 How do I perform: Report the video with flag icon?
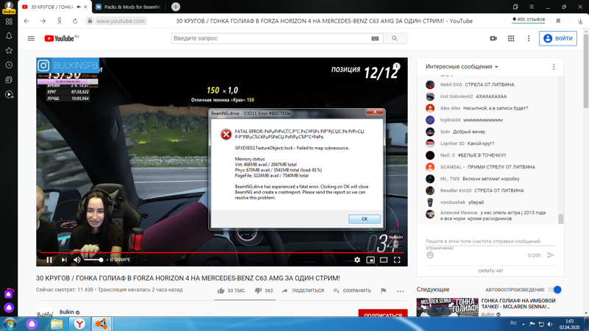[384, 291]
